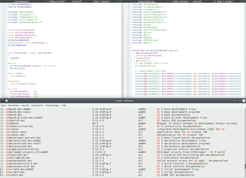Click 'ui->setupUi(this);' in mainwindow.cpp
Viewport: 246px width, 178px height.
pyautogui.click(x=145, y=66)
